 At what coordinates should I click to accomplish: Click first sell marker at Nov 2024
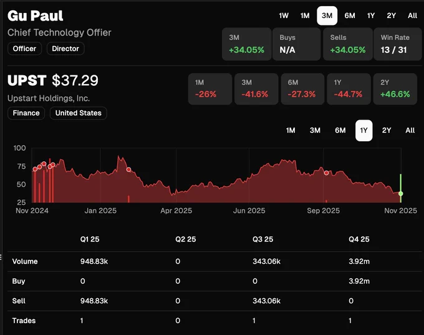pos(35,169)
